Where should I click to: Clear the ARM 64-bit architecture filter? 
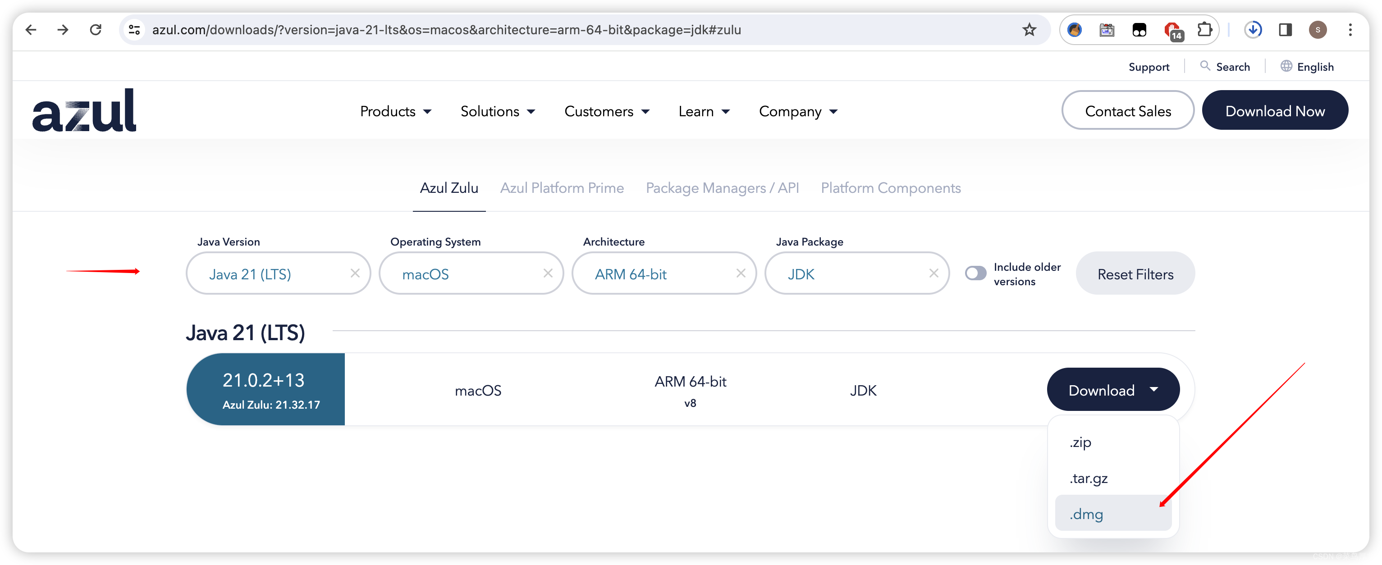pyautogui.click(x=741, y=273)
